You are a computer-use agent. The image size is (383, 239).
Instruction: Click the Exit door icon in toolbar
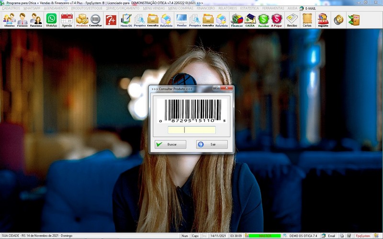tap(354, 20)
